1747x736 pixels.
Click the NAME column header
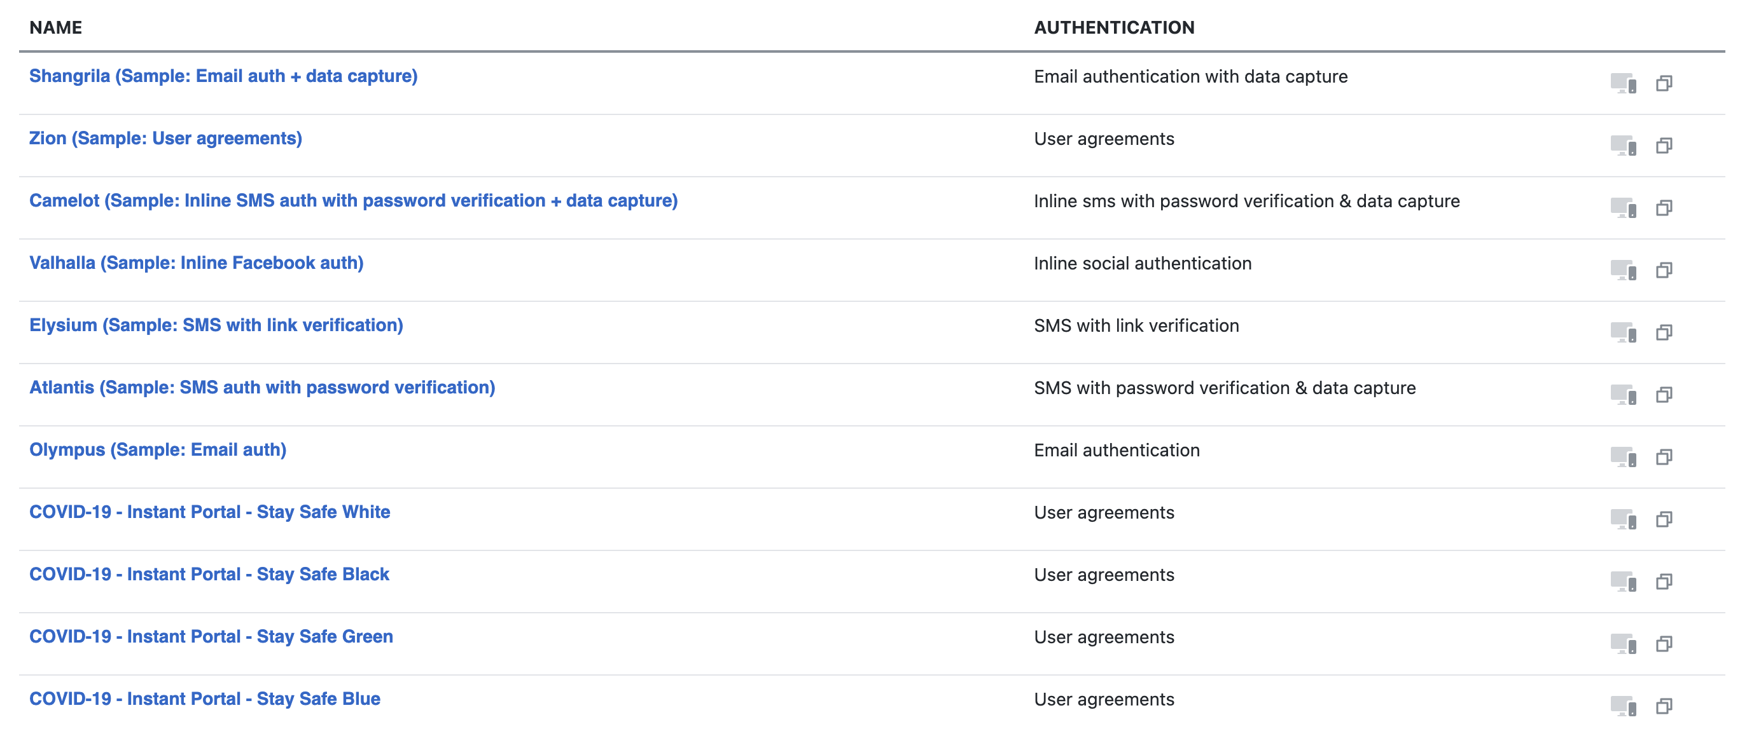[x=55, y=28]
